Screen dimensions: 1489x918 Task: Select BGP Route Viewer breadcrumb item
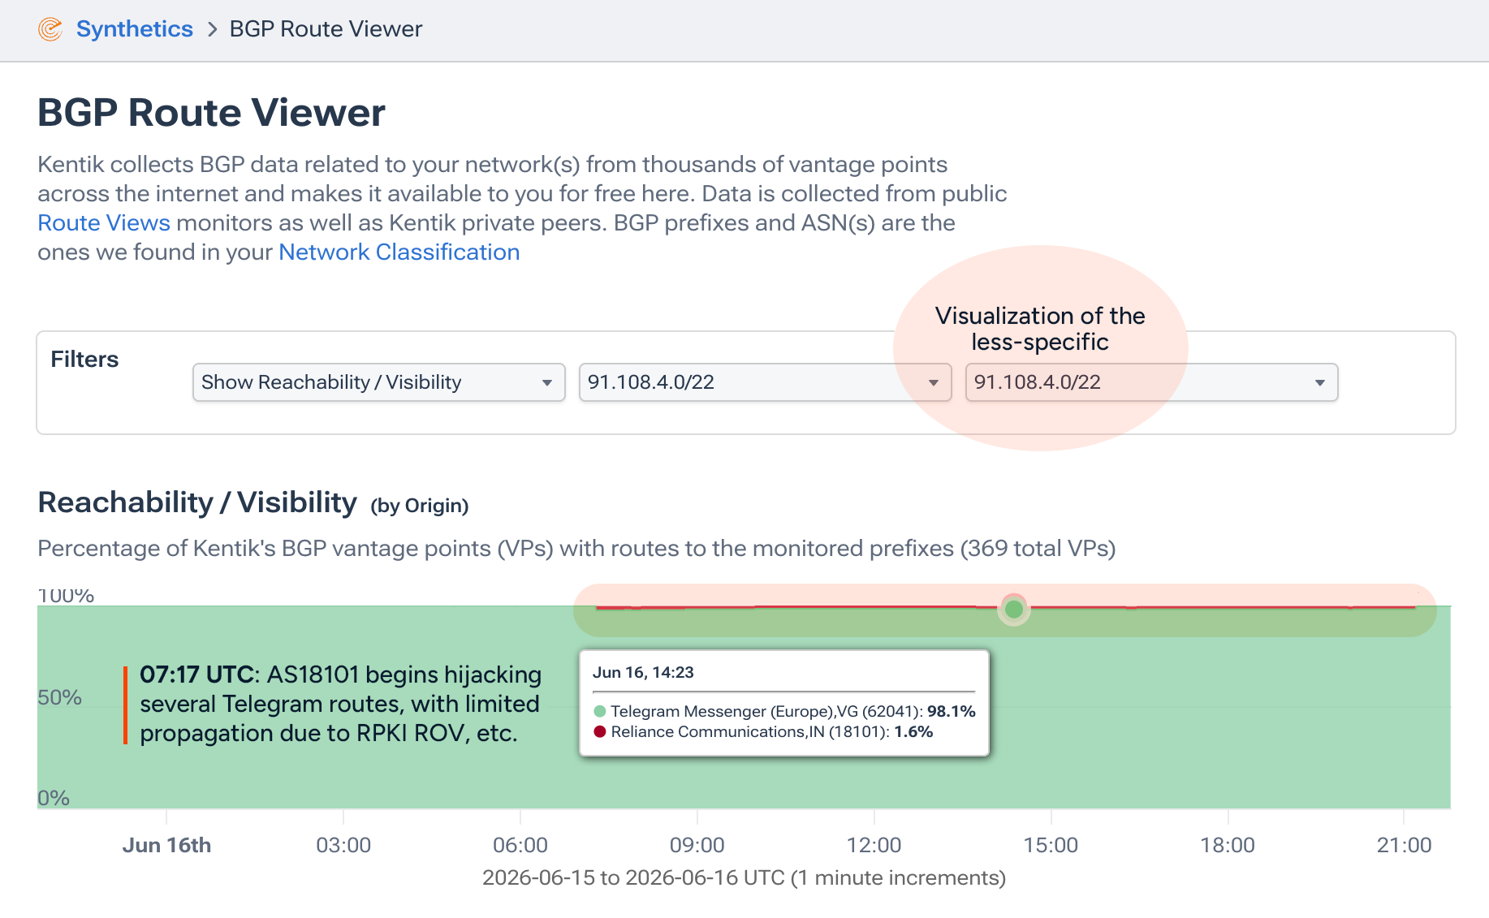[326, 29]
